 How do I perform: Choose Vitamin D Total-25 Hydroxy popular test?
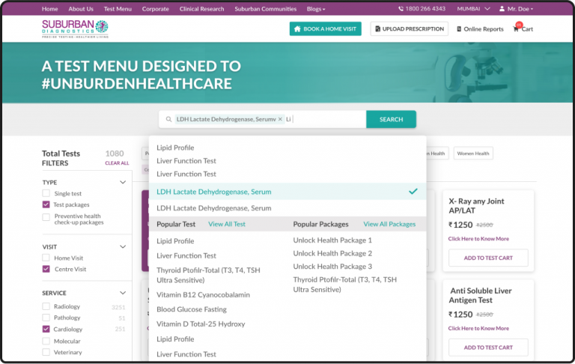(x=201, y=324)
